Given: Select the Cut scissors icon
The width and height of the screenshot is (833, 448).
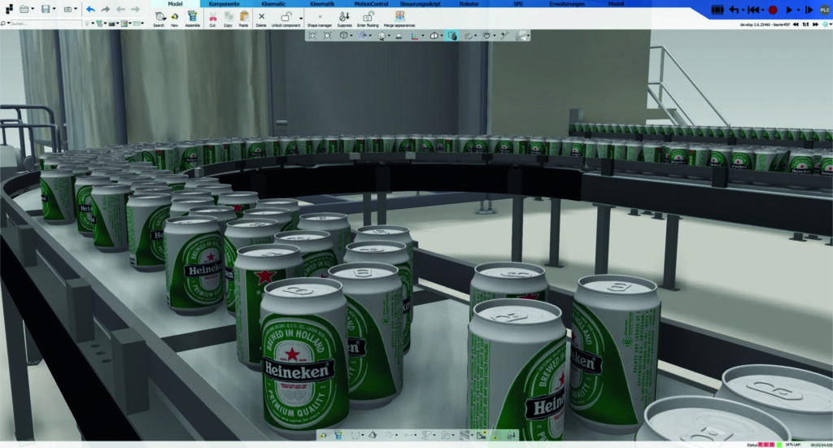Looking at the screenshot, I should coord(212,17).
